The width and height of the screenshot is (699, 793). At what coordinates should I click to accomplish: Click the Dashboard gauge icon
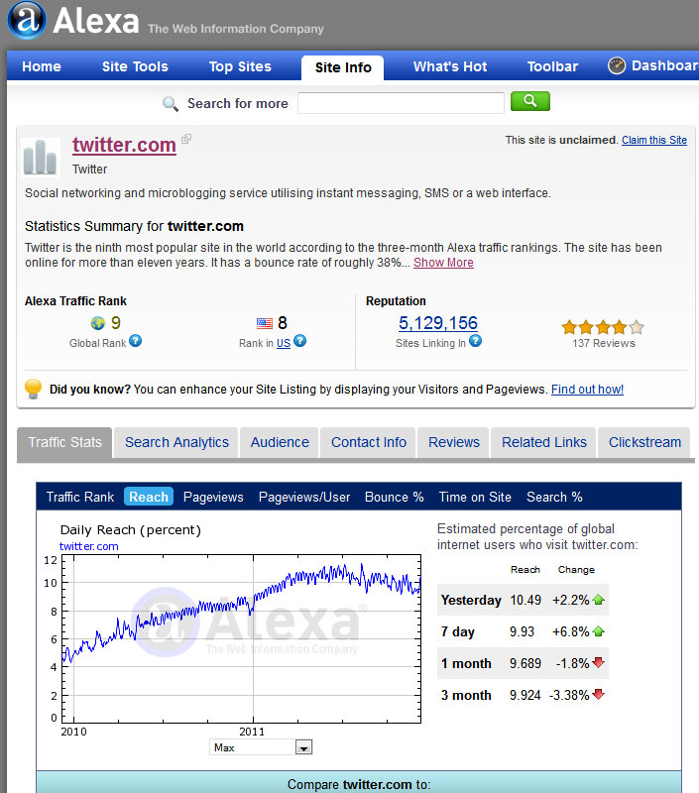tap(617, 66)
